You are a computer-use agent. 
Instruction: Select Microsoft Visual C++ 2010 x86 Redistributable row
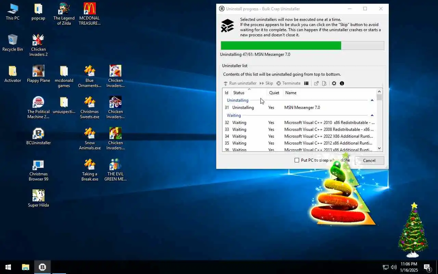299,123
